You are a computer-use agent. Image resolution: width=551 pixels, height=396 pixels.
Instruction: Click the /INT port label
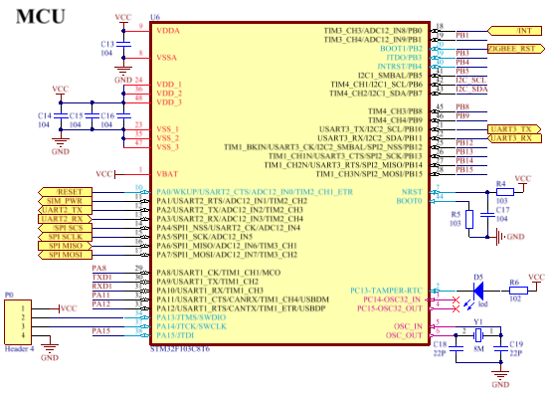(515, 31)
